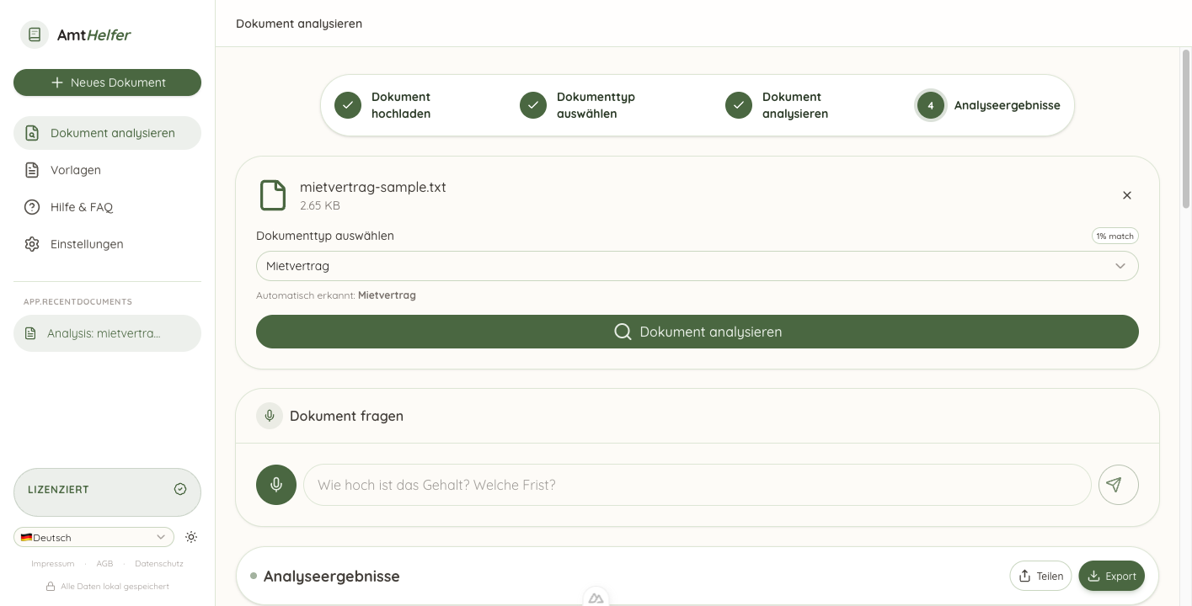Select the AmtHelfer logo icon
This screenshot has width=1192, height=606.
pyautogui.click(x=34, y=35)
